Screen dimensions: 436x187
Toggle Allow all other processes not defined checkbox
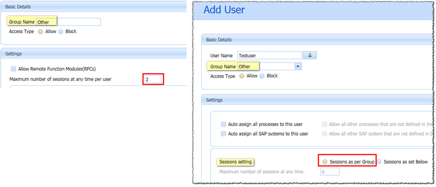[324, 124]
